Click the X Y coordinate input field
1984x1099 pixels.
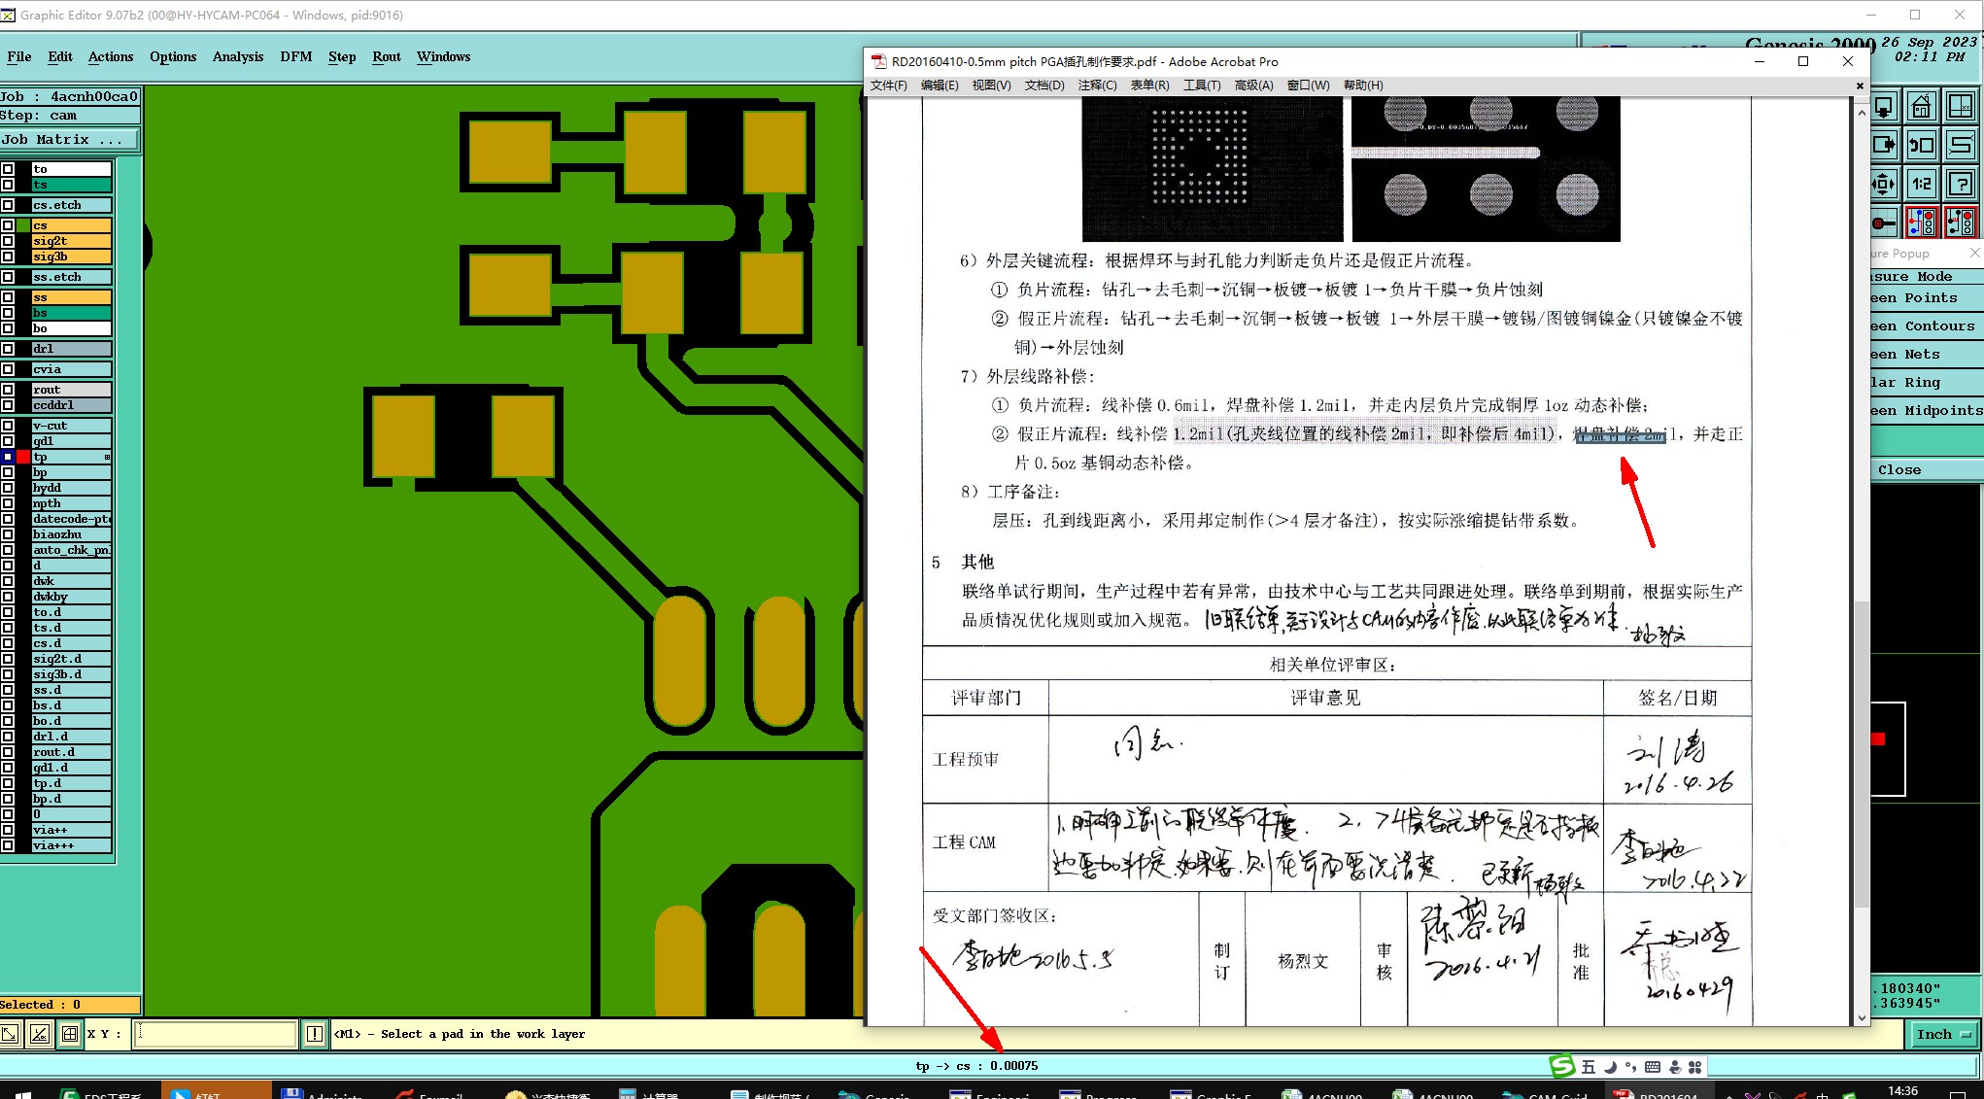point(216,1034)
